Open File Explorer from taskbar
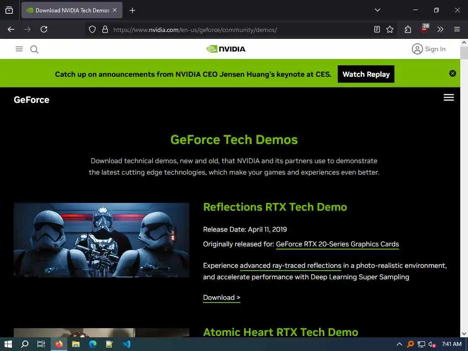 click(x=76, y=344)
